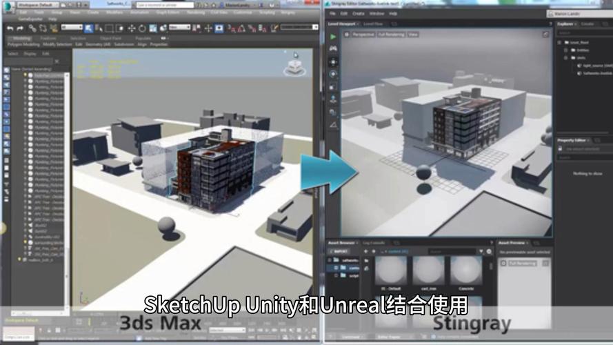Open the selection filter dropdown in 3ds Max

72,28
